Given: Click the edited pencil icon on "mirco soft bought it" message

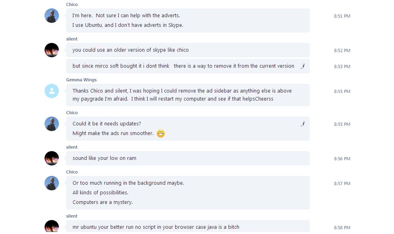Looking at the screenshot, I should [303, 66].
